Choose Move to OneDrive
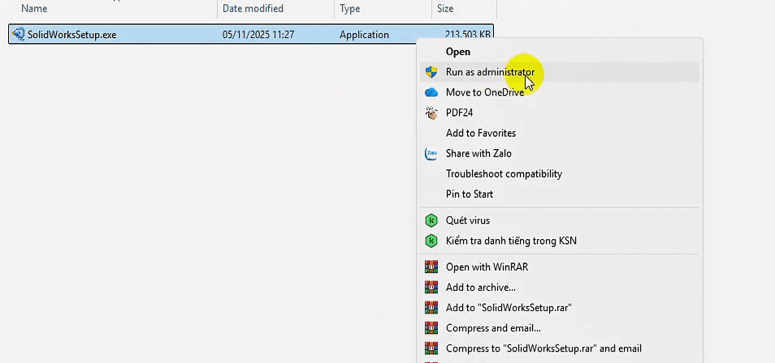This screenshot has width=775, height=363. point(559,92)
